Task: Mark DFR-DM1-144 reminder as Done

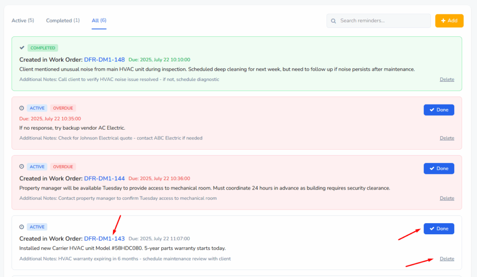Action: 439,168
